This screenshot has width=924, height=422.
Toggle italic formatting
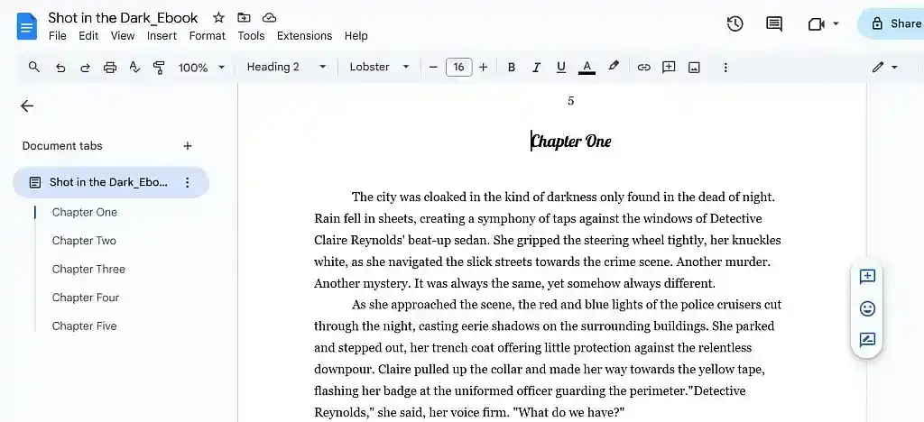point(536,68)
